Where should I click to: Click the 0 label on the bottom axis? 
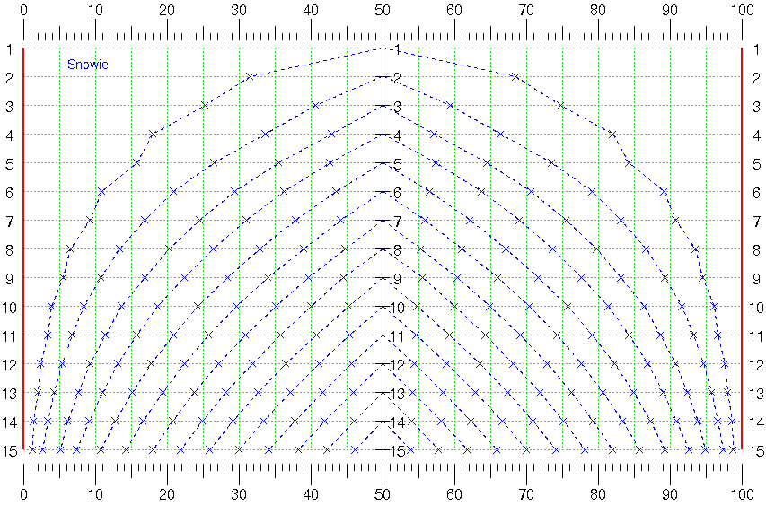click(x=23, y=494)
